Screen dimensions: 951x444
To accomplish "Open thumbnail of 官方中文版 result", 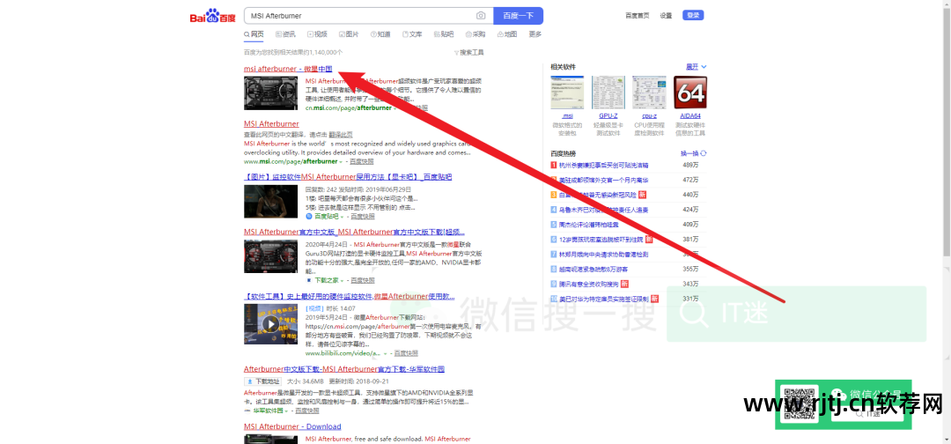I will pyautogui.click(x=271, y=256).
